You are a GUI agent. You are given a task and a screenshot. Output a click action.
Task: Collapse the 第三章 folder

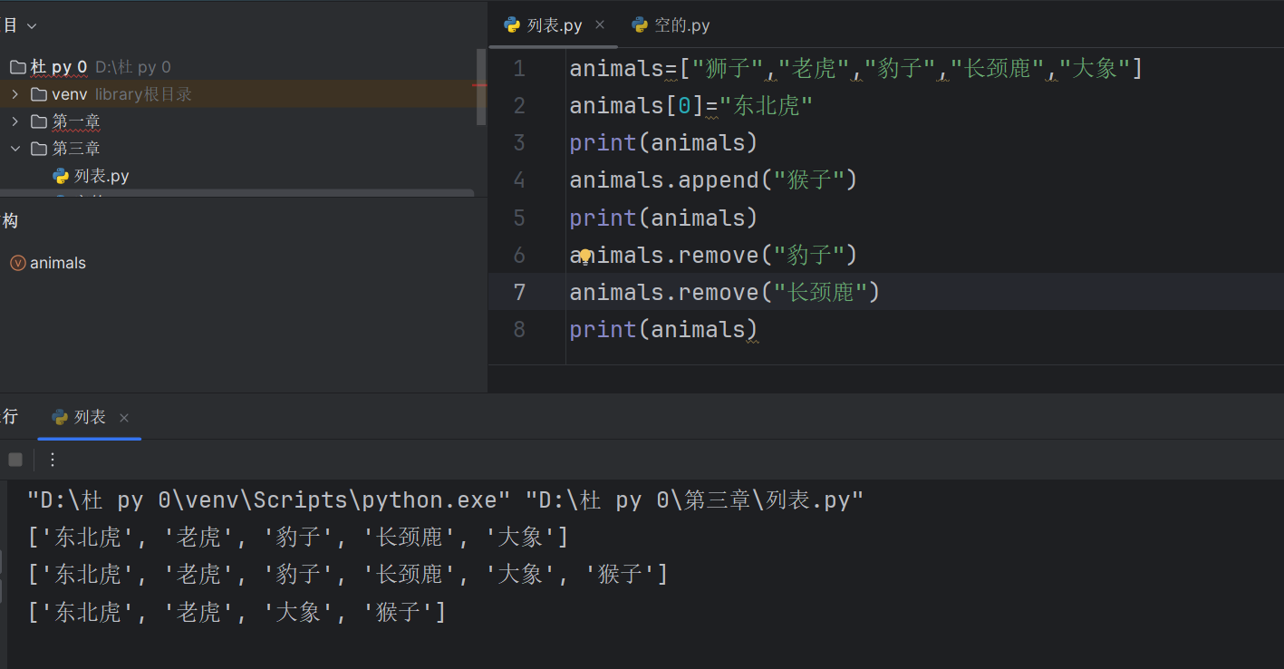point(14,149)
